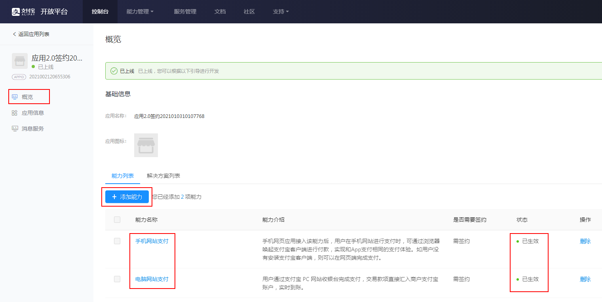The width and height of the screenshot is (602, 302).
Task: Click the 能力名称 column header
Action: coord(146,220)
